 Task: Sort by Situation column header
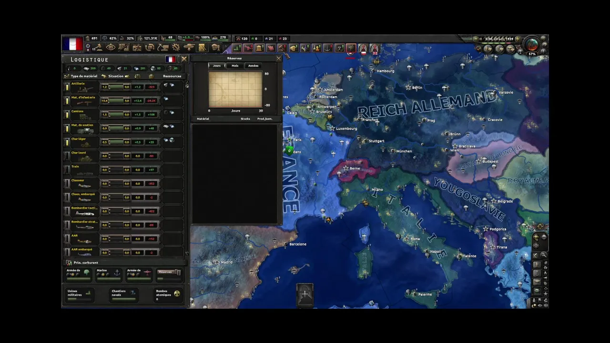[116, 76]
